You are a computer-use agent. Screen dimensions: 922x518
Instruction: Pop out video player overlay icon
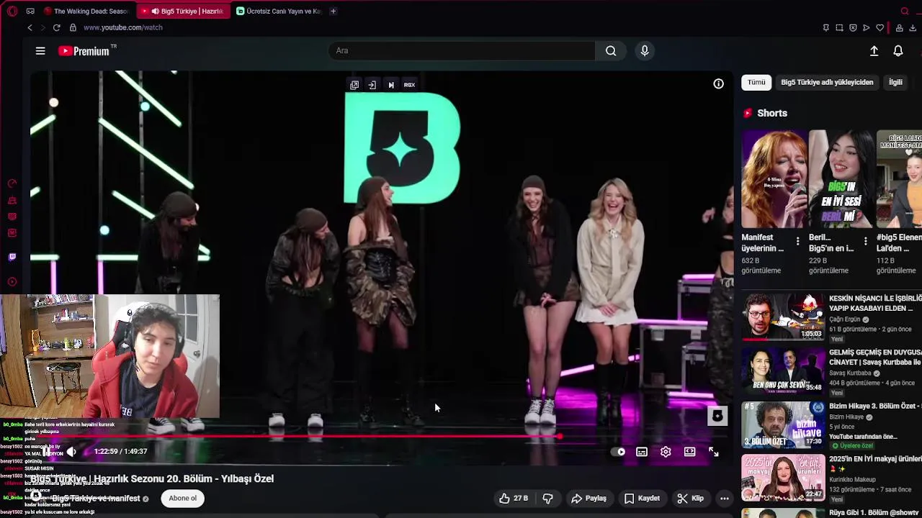[354, 85]
